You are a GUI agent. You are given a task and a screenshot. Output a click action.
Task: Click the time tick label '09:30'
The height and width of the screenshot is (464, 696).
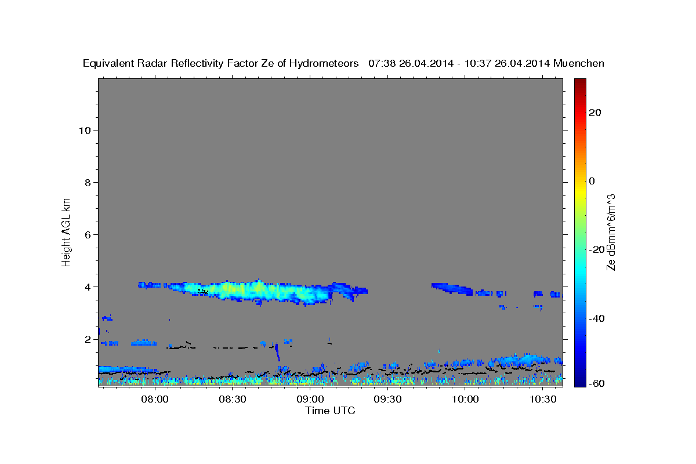387,400
